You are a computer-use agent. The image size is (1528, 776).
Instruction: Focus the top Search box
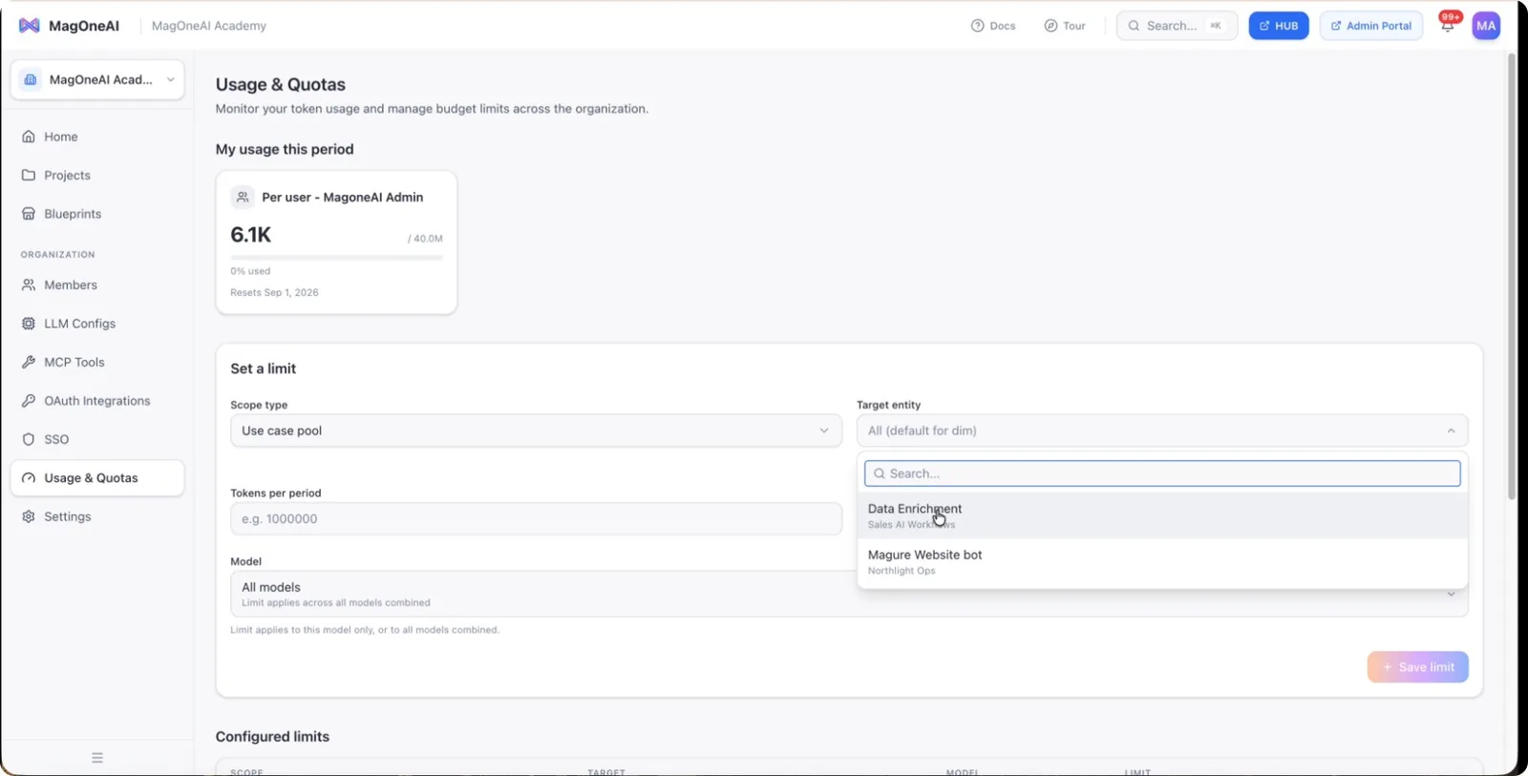pyautogui.click(x=1177, y=26)
